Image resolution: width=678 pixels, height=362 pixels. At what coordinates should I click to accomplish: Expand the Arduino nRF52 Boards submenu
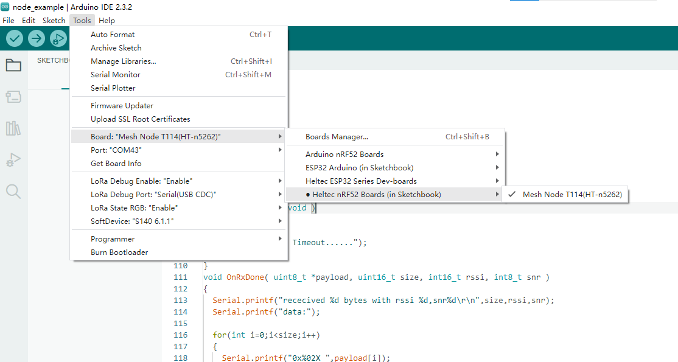tap(344, 155)
